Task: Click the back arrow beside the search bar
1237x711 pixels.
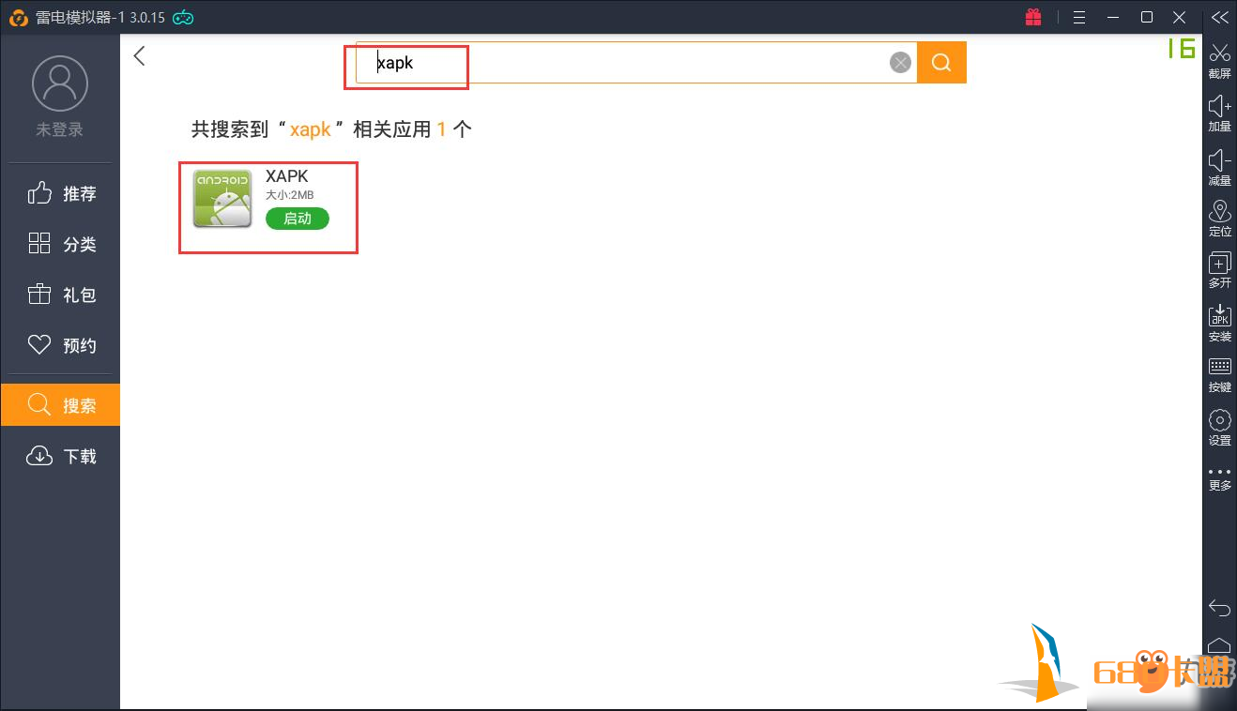Action: [140, 56]
